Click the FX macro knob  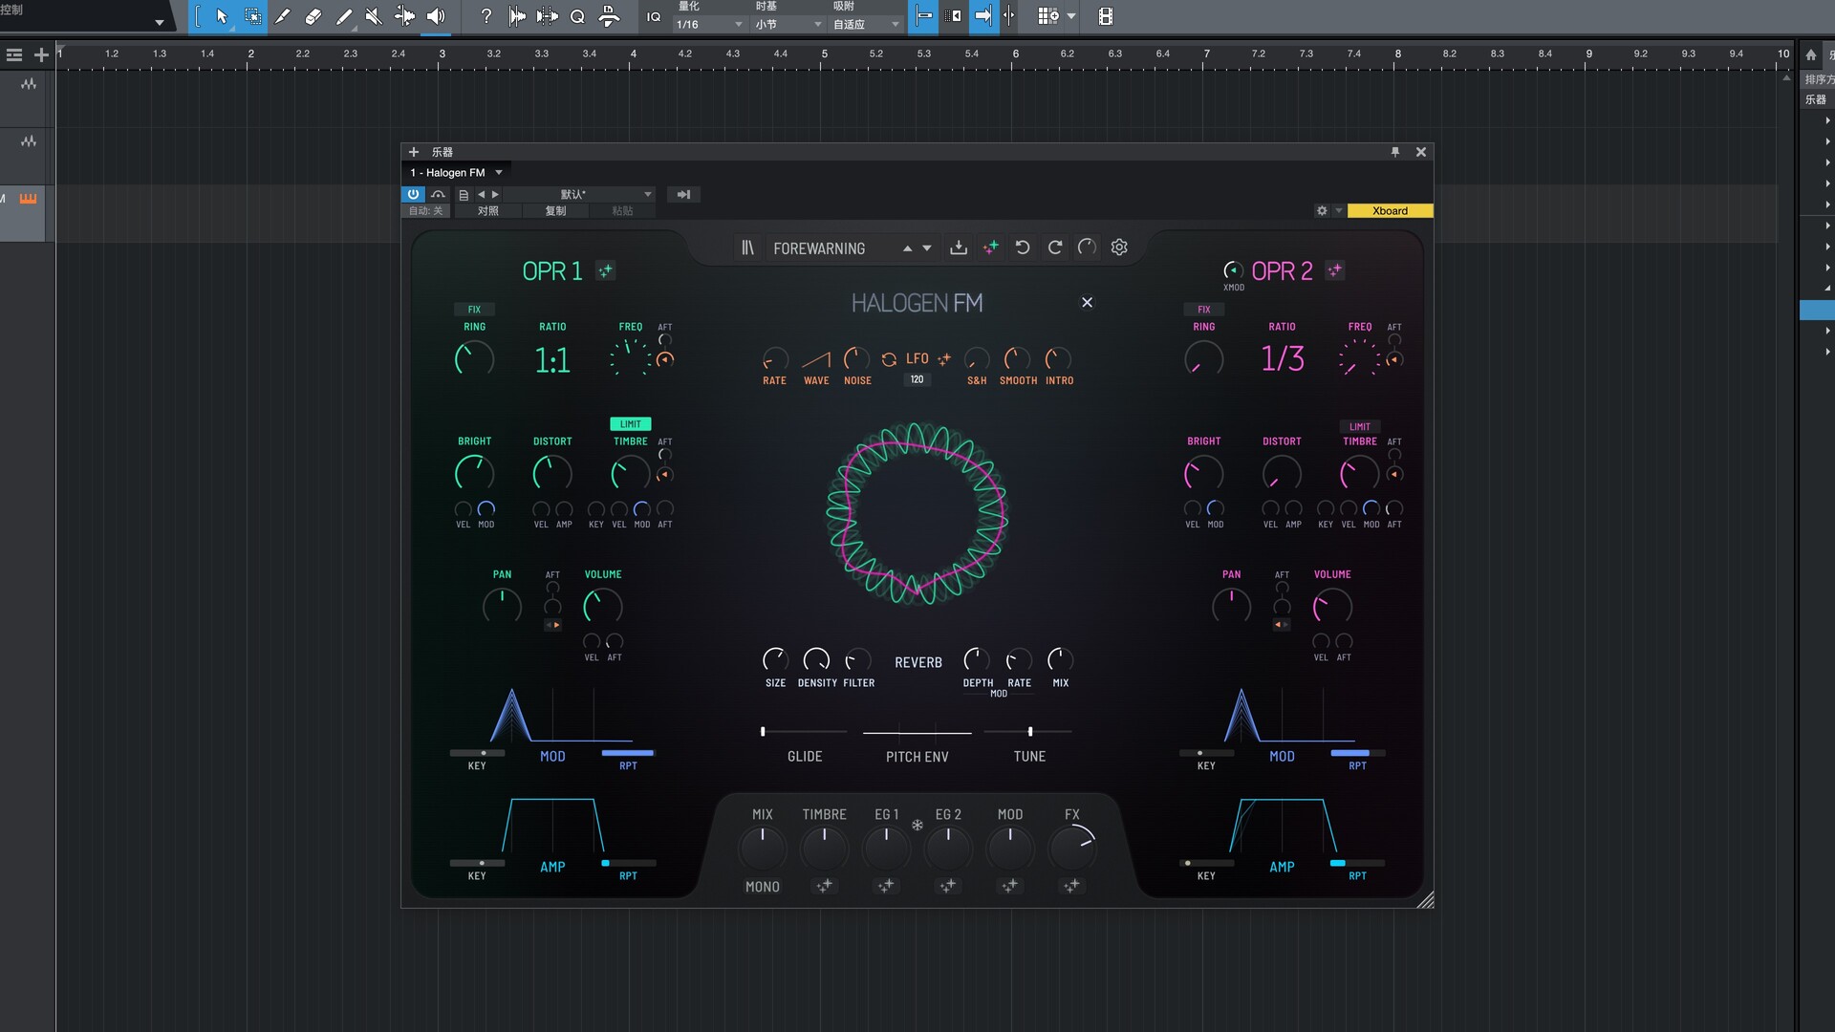tap(1072, 848)
